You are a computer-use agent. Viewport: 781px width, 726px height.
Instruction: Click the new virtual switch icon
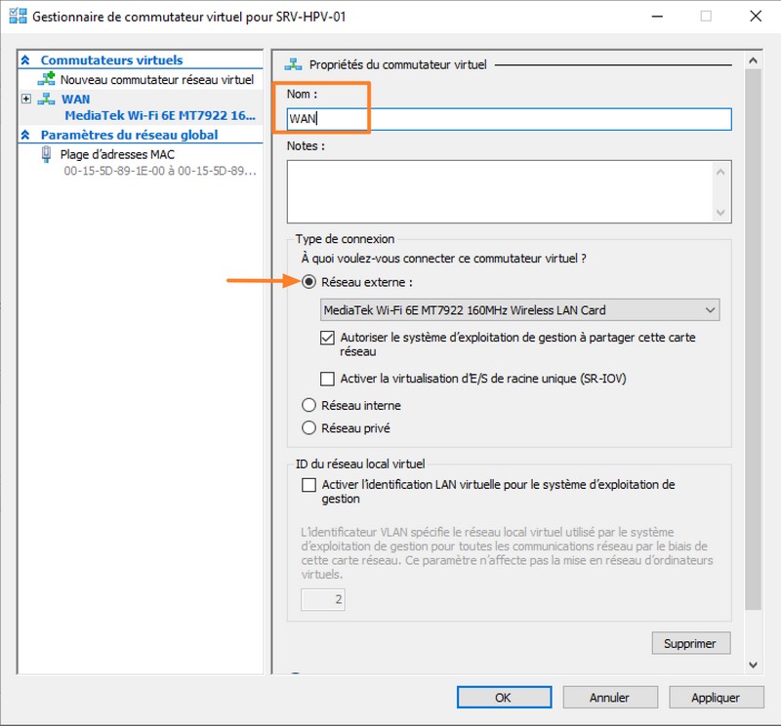(x=46, y=79)
